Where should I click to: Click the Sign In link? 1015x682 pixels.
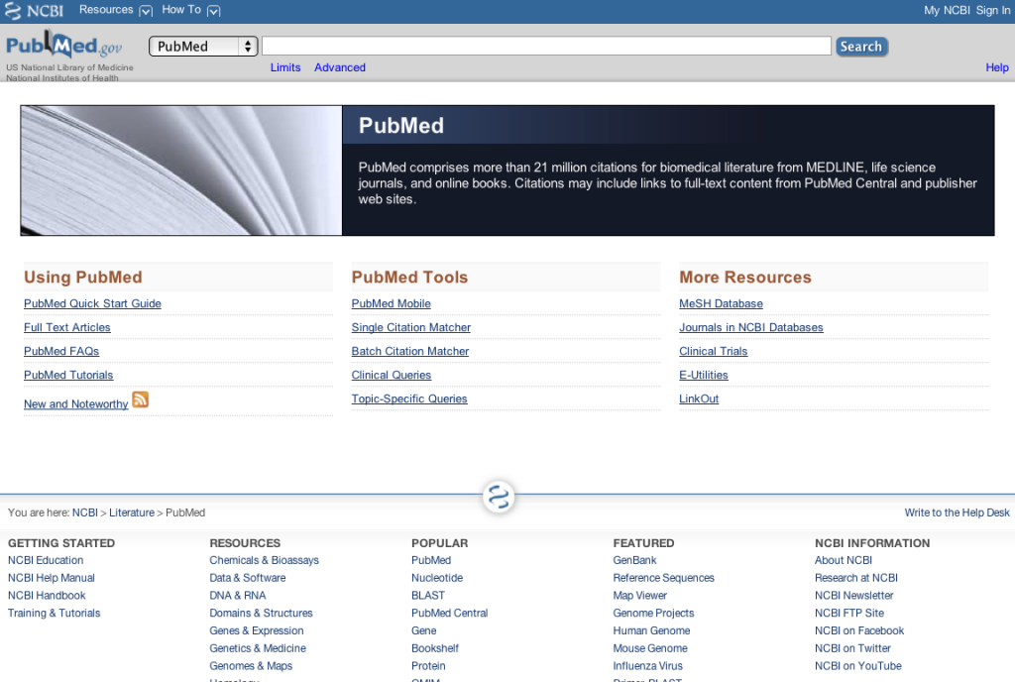(993, 10)
